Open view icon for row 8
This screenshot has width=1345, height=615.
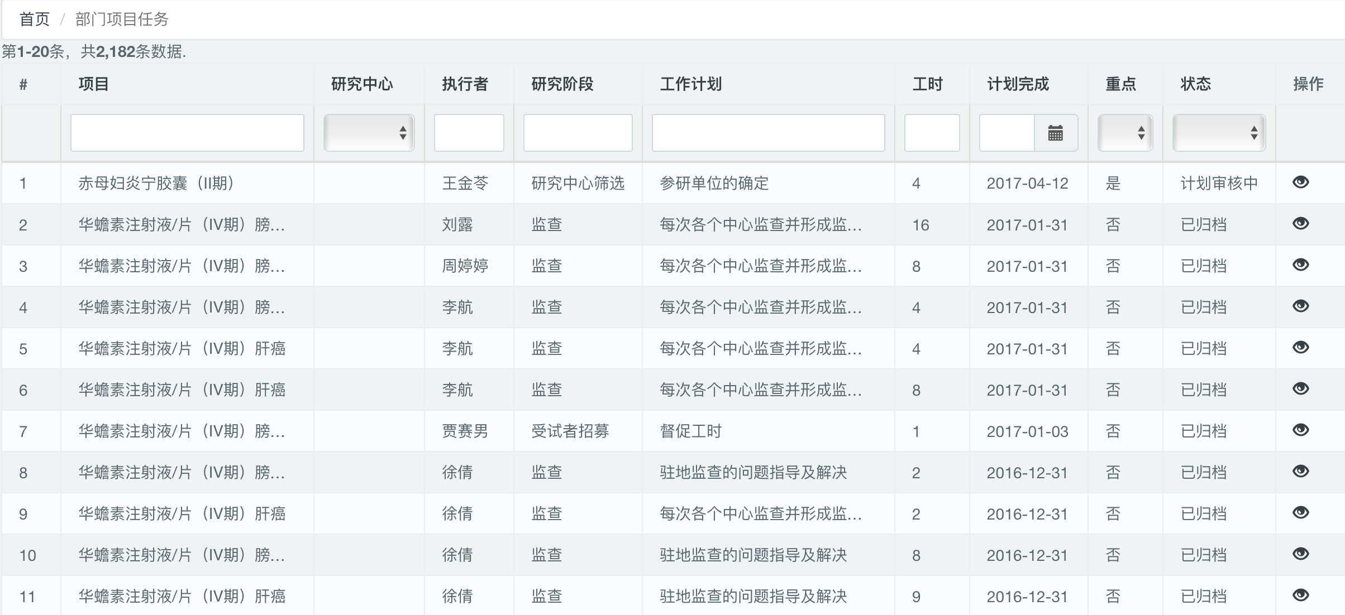tap(1300, 471)
